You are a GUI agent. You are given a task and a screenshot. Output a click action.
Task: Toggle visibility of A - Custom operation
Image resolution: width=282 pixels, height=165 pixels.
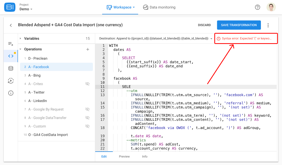click(87, 126)
